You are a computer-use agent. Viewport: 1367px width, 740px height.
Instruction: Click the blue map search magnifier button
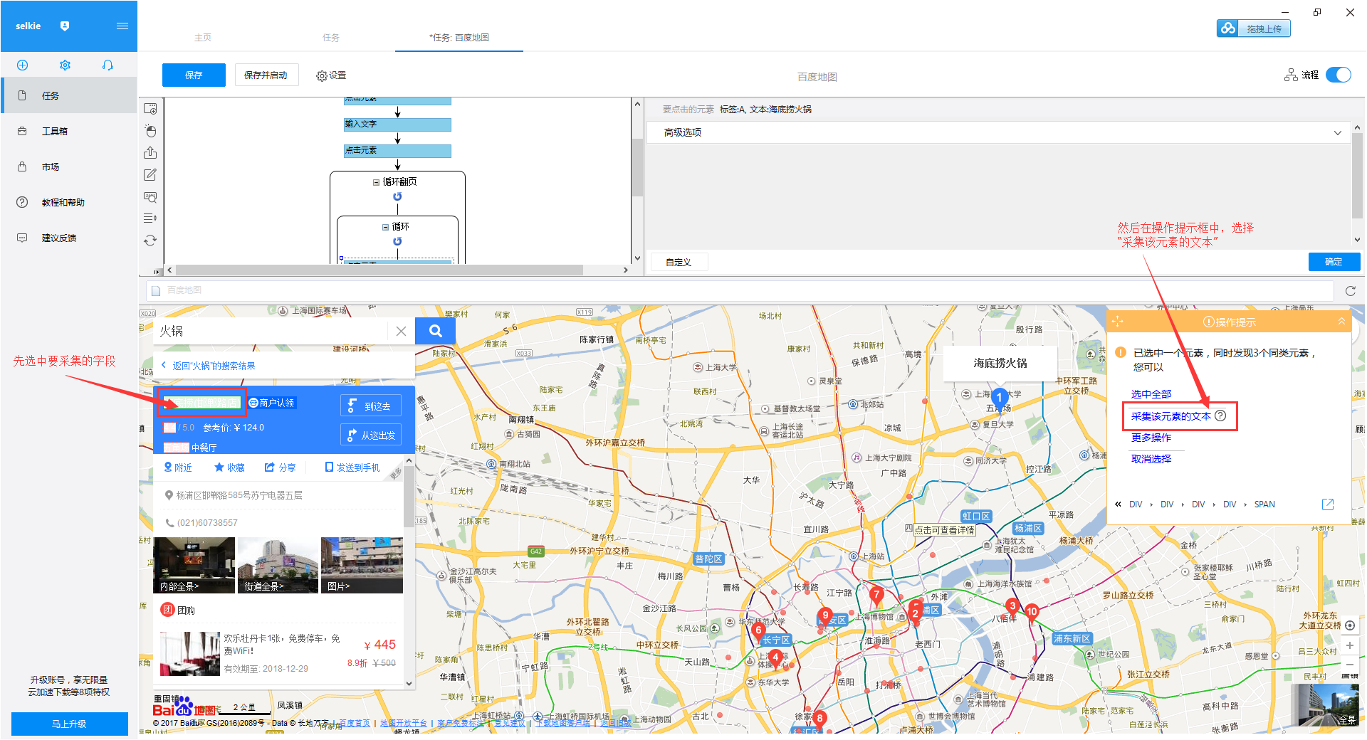pos(435,331)
